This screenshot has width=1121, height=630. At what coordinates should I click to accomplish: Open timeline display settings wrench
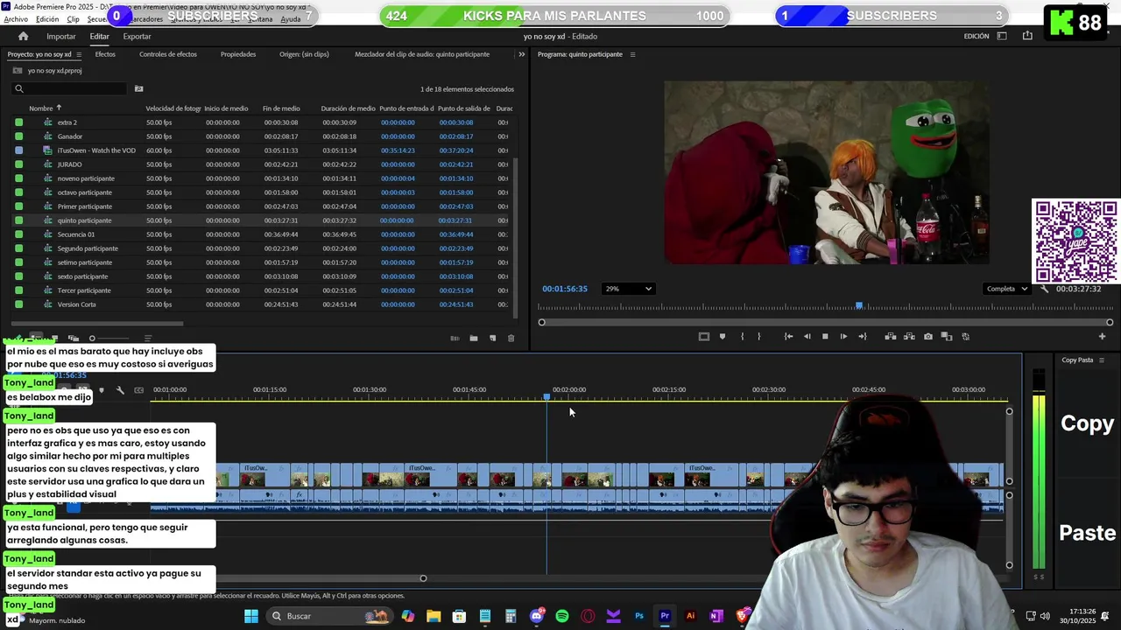120,390
